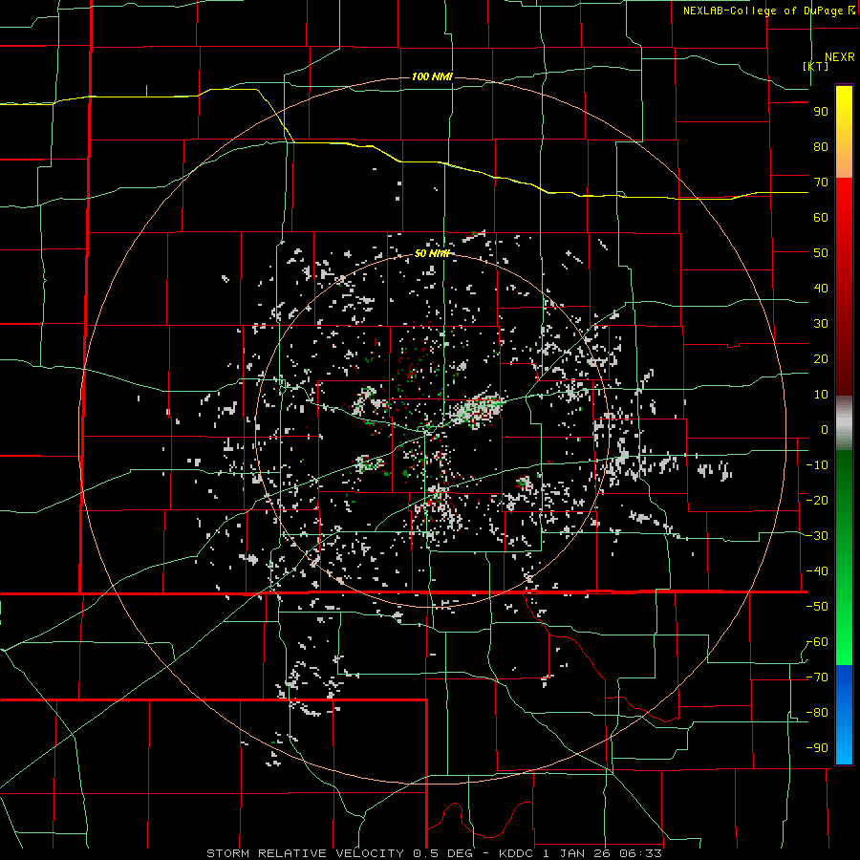The height and width of the screenshot is (860, 860).
Task: Click the -30 value on velocity scale
Action: point(817,536)
